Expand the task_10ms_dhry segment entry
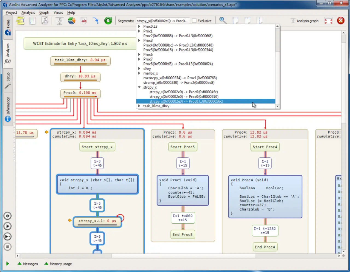This screenshot has height=272, width=350. point(139,106)
